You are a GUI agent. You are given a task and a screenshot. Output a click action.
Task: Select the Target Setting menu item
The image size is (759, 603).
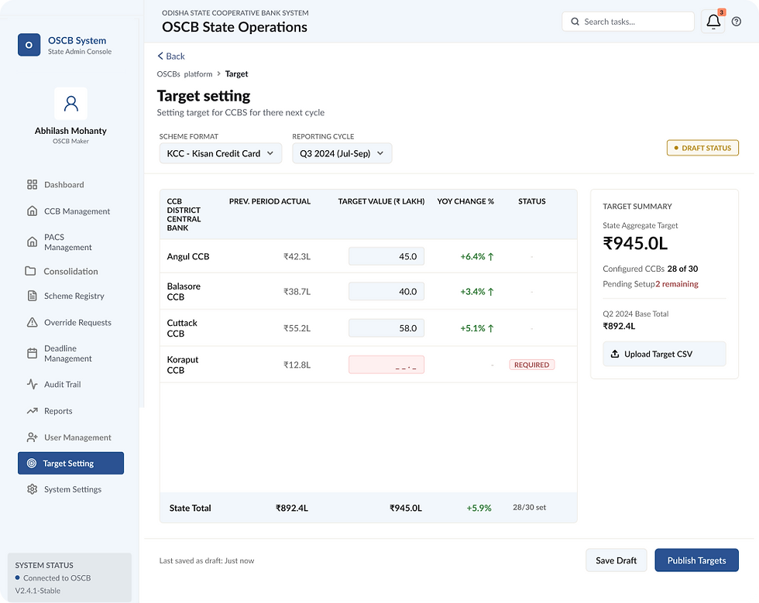point(70,463)
